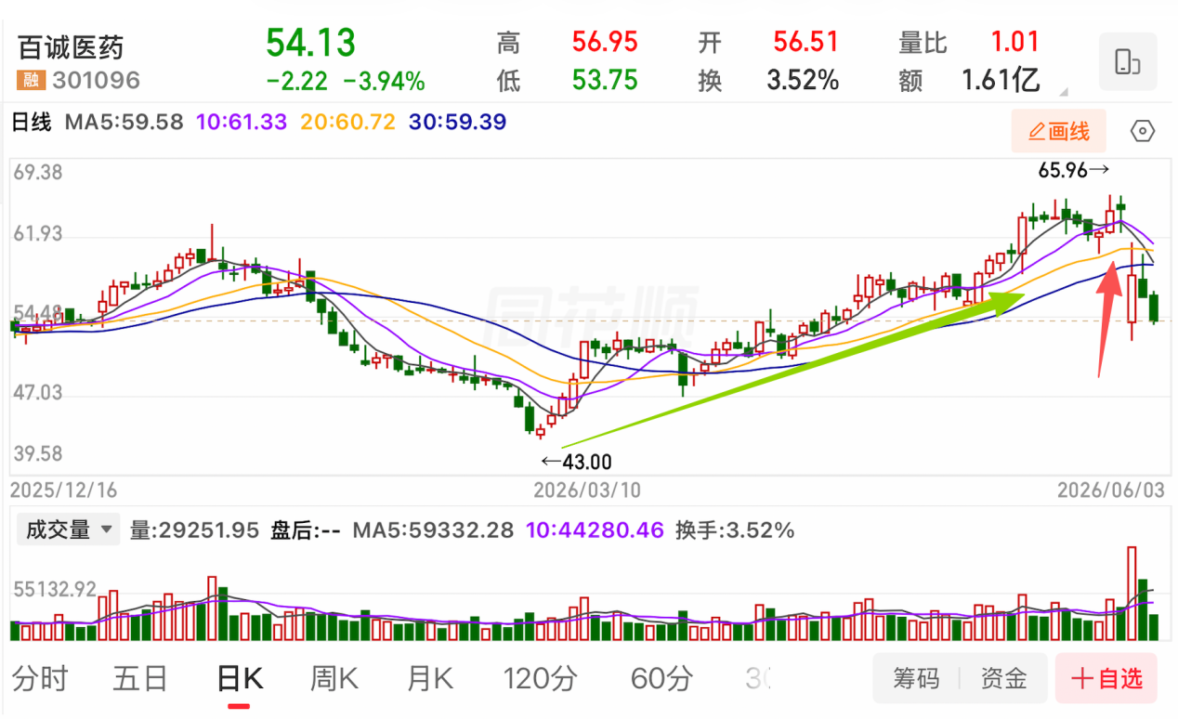Image resolution: width=1178 pixels, height=719 pixels.
Task: Tap the 43.00 low price marker
Action: click(576, 462)
